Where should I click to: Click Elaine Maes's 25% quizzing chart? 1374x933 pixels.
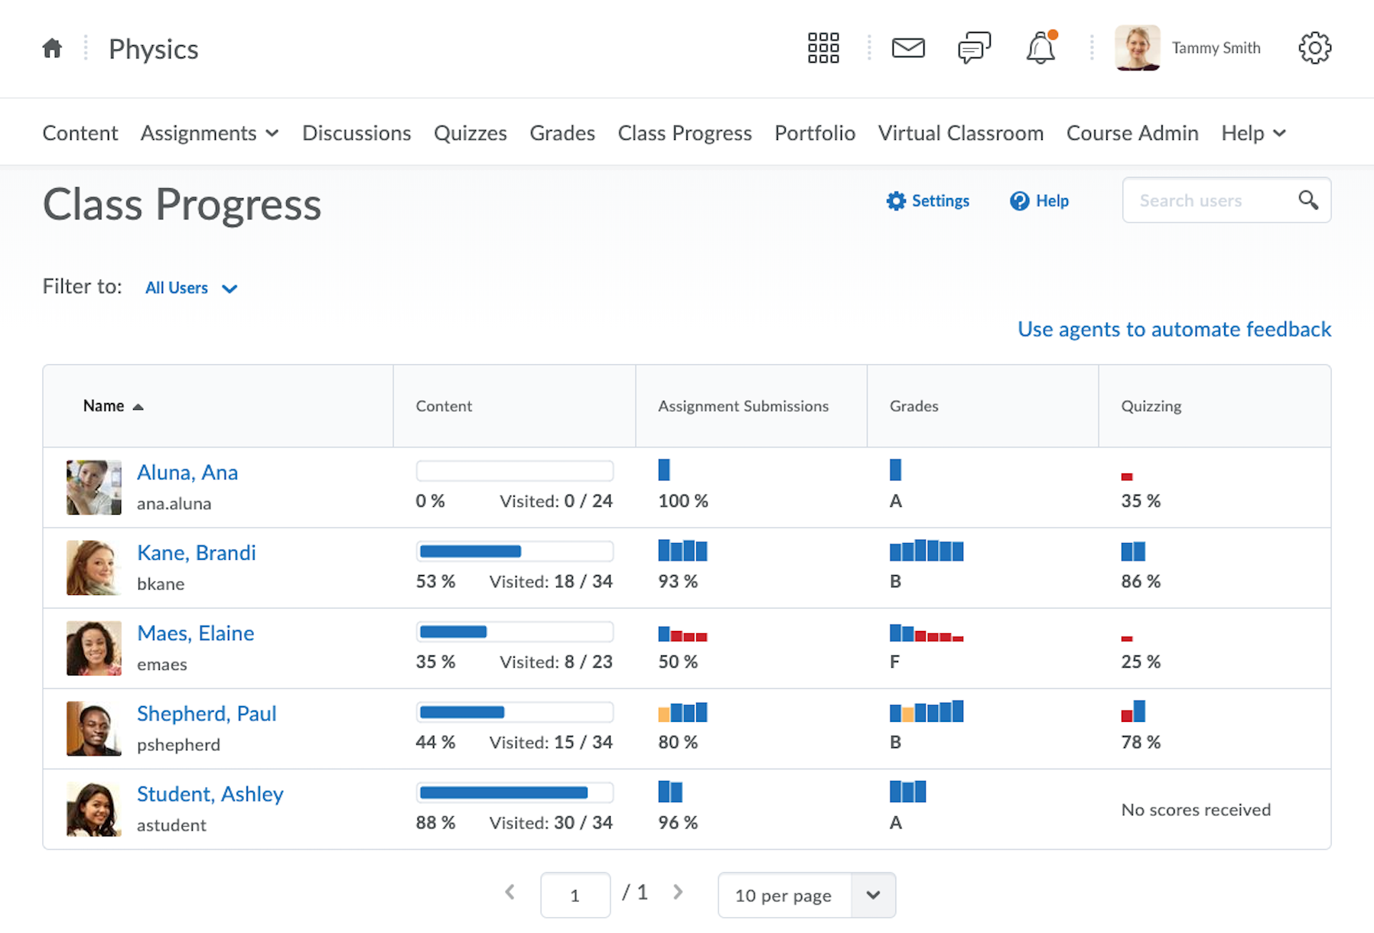[1127, 638]
